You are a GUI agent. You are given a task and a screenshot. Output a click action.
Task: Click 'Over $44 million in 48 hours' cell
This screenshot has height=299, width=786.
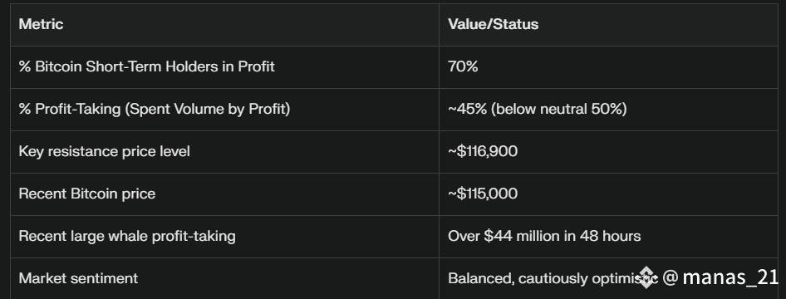point(544,236)
